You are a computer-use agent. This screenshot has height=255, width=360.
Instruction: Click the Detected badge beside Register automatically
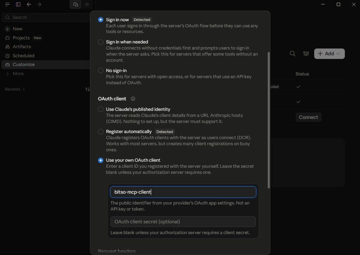point(165,132)
